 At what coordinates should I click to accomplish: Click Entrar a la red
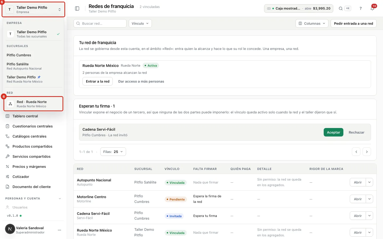pos(98,81)
